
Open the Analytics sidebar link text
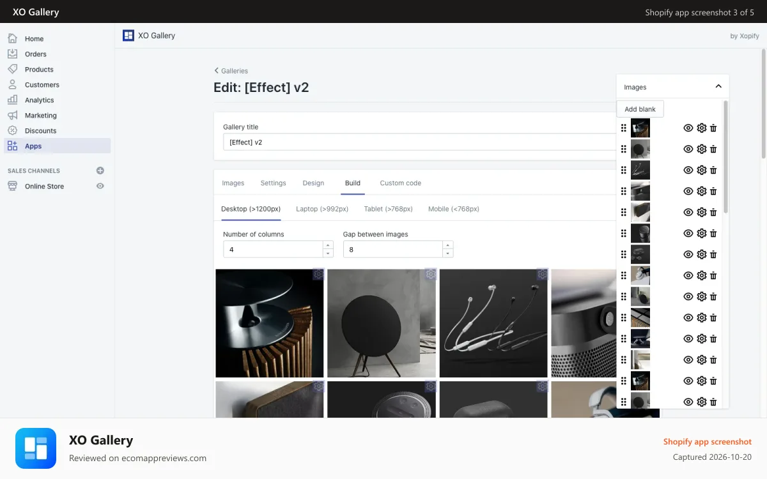(40, 100)
